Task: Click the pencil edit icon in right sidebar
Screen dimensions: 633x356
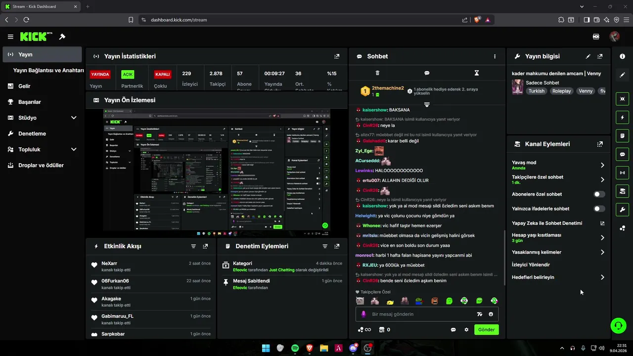Action: [622, 75]
